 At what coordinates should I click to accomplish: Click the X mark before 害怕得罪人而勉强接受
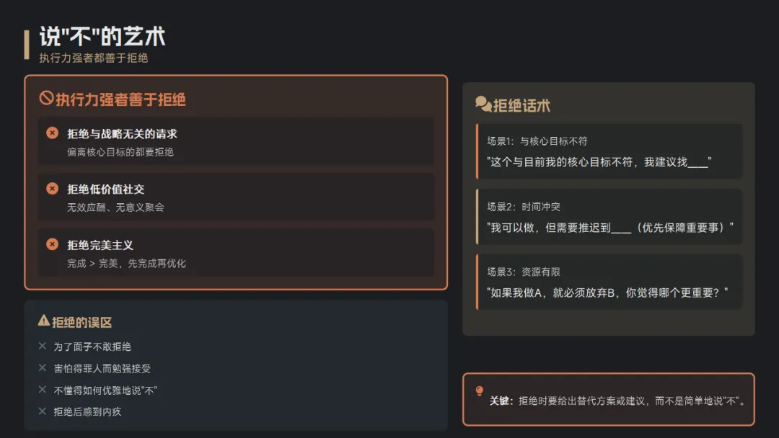coord(43,368)
